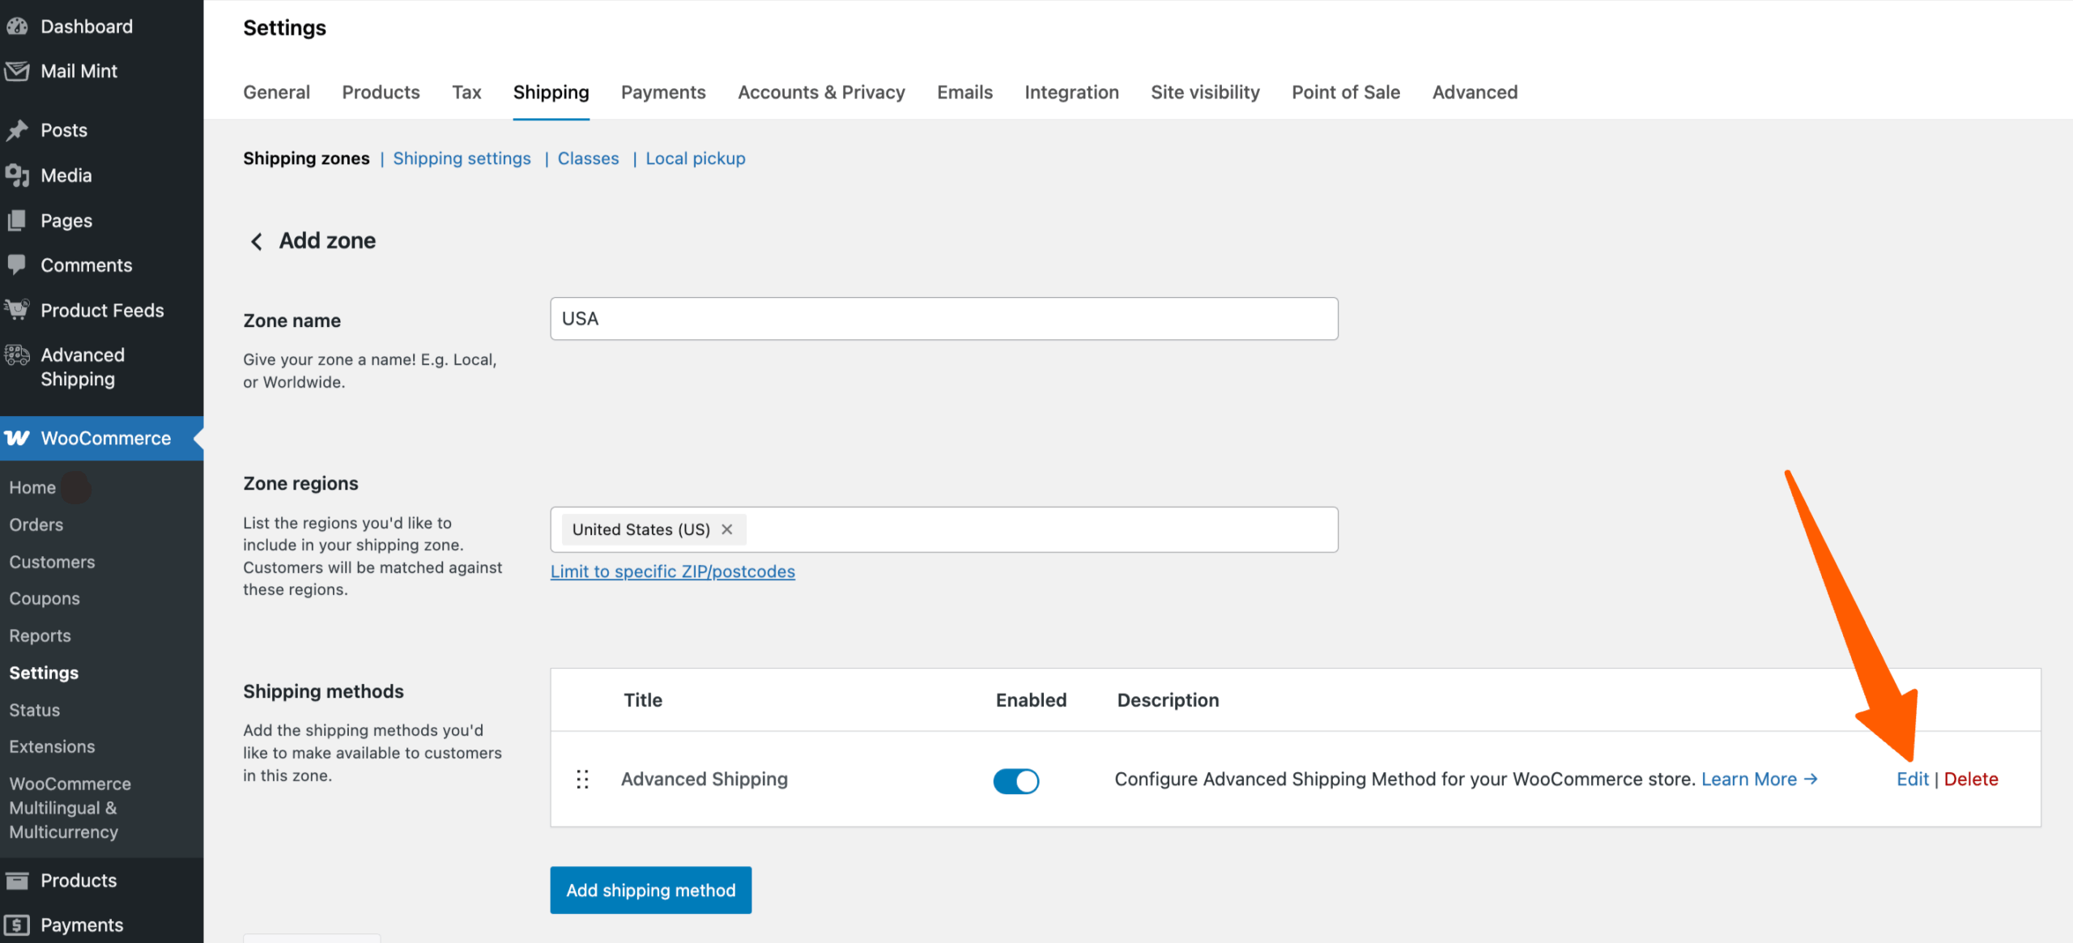Open the Orders submenu item
The height and width of the screenshot is (943, 2073).
[36, 525]
